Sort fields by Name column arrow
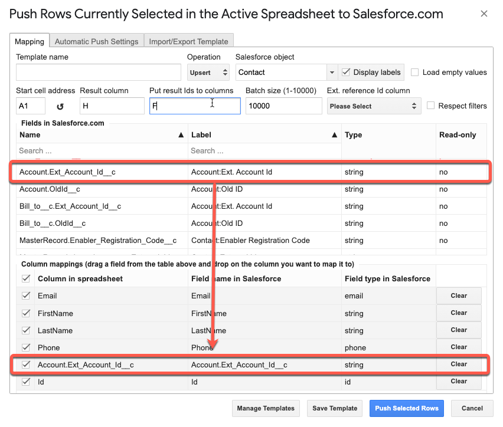Screen dimensions: 503x427 [181, 135]
